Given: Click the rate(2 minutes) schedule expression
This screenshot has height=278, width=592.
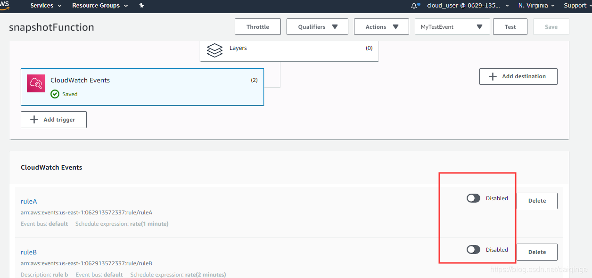Looking at the screenshot, I should (206, 274).
